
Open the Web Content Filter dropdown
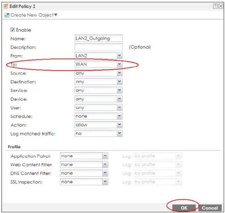click(x=84, y=164)
